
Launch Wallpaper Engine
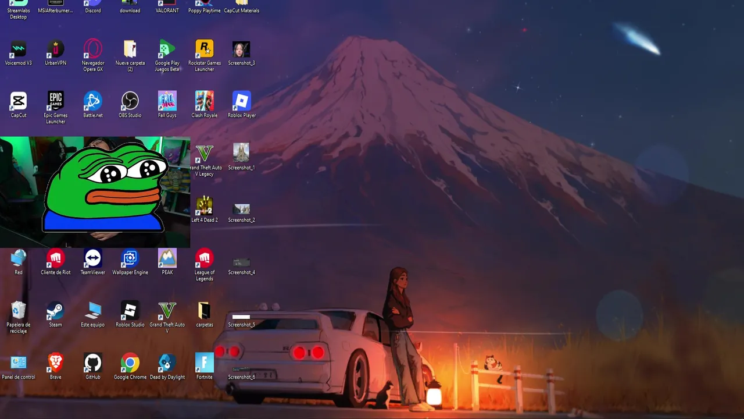point(130,262)
